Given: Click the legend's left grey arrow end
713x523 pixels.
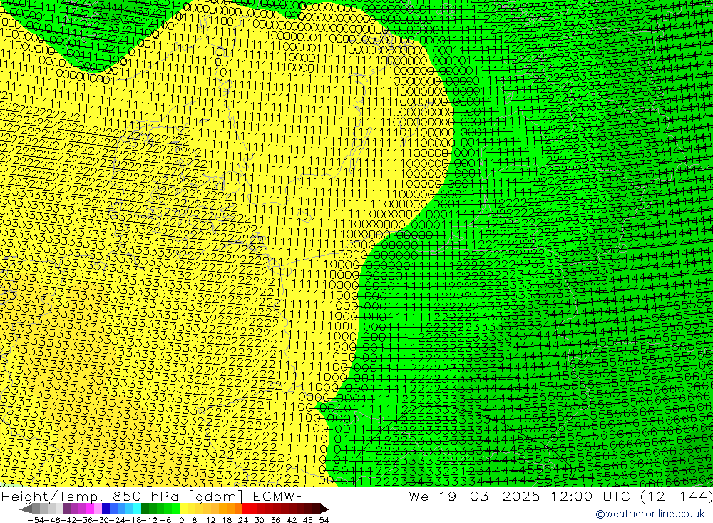Looking at the screenshot, I should tap(26, 509).
